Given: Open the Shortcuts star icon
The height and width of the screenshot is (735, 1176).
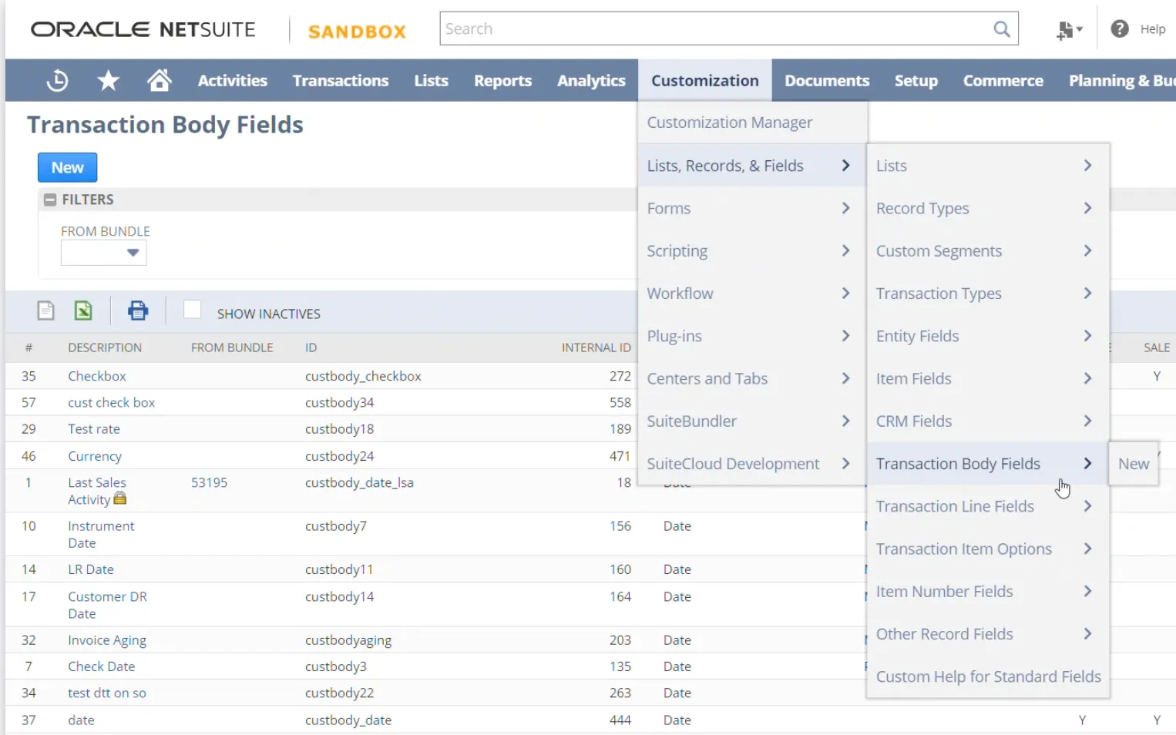Looking at the screenshot, I should [x=108, y=80].
